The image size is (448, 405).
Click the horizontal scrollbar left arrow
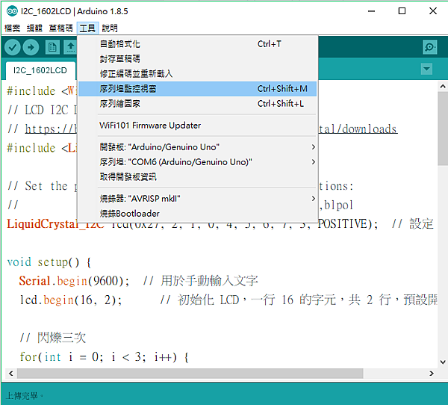click(x=11, y=374)
